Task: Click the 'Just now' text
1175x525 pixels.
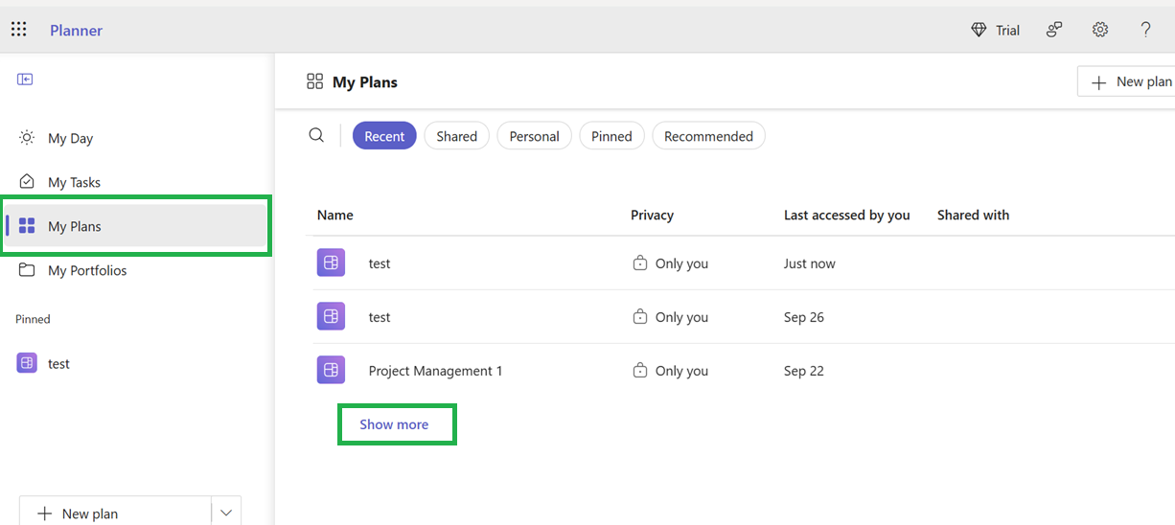Action: pyautogui.click(x=810, y=263)
